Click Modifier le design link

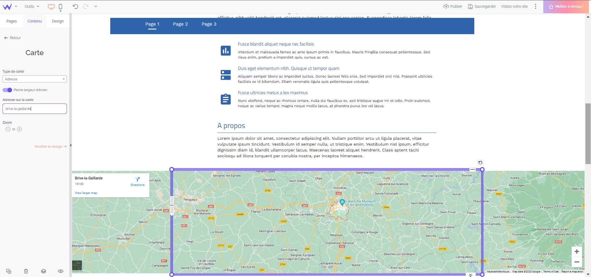coord(51,147)
